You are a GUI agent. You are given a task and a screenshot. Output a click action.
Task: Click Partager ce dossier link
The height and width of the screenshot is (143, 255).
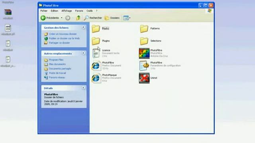coord(59,43)
